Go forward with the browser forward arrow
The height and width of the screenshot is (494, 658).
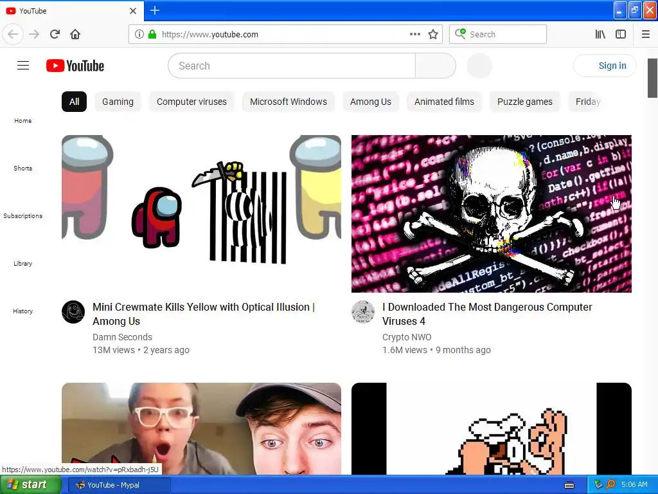[34, 35]
